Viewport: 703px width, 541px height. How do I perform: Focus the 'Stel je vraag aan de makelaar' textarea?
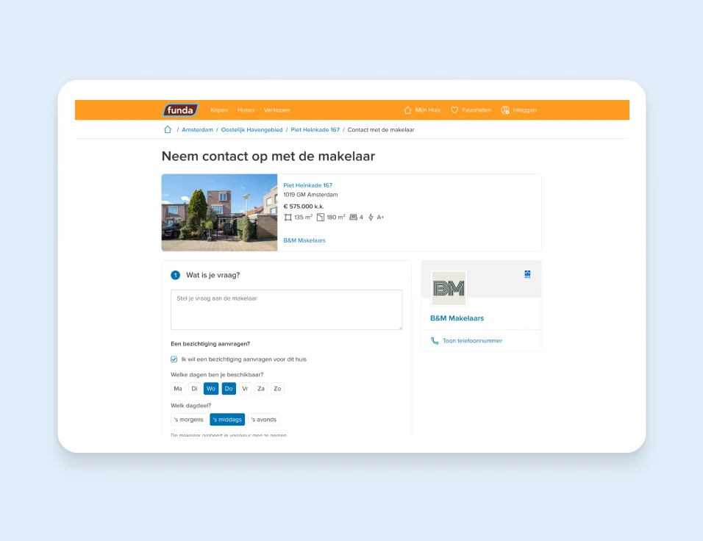click(x=287, y=309)
